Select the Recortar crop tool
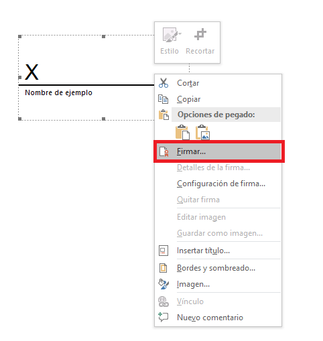The width and height of the screenshot is (323, 341). (200, 42)
